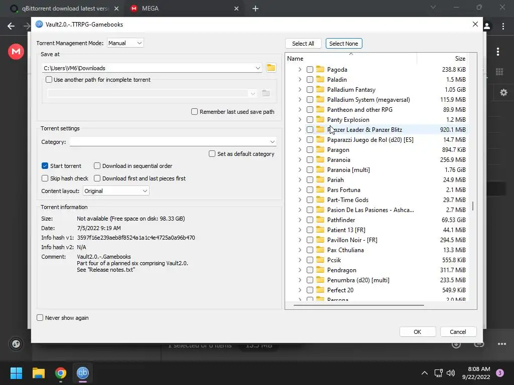The width and height of the screenshot is (514, 385).
Task: Expand the Part-Time Gods folder
Action: coord(300,200)
